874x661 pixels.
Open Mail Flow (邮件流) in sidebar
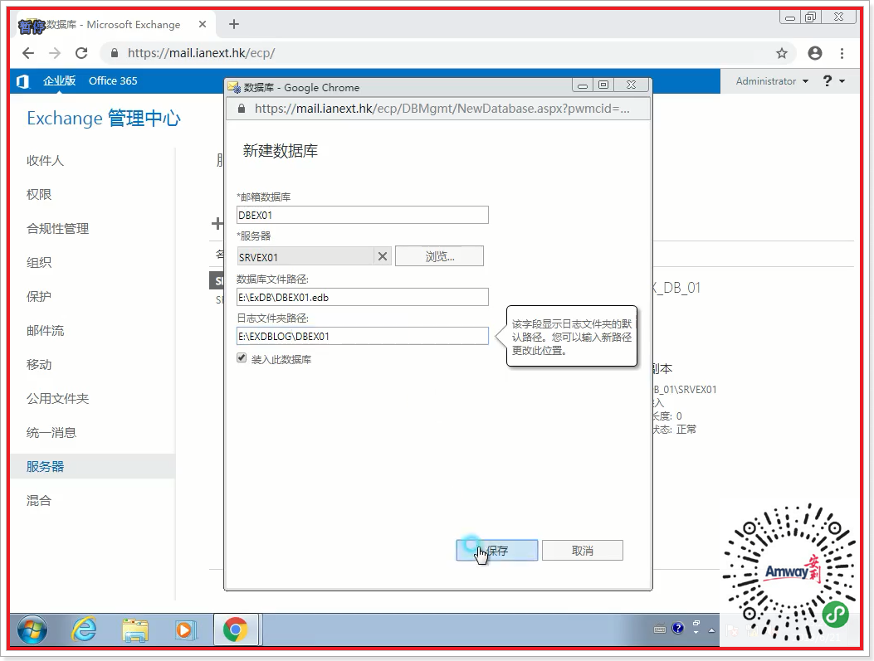pyautogui.click(x=45, y=330)
